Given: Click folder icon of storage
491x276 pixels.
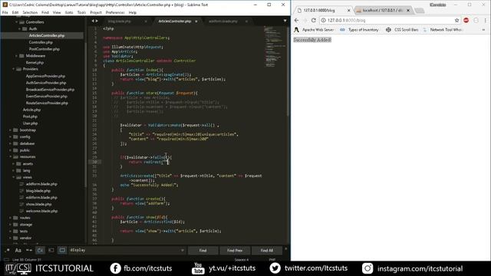Looking at the screenshot, I should tap(15, 225).
